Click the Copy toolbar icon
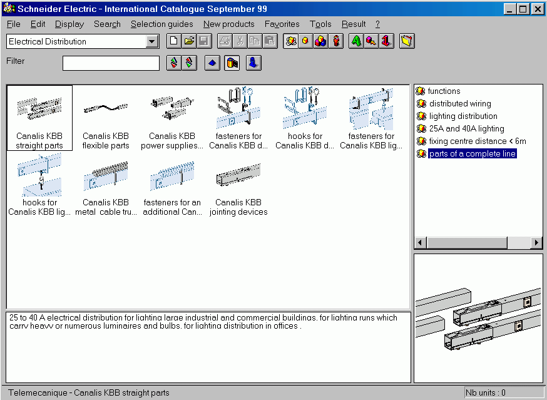547x400 pixels. click(x=255, y=41)
